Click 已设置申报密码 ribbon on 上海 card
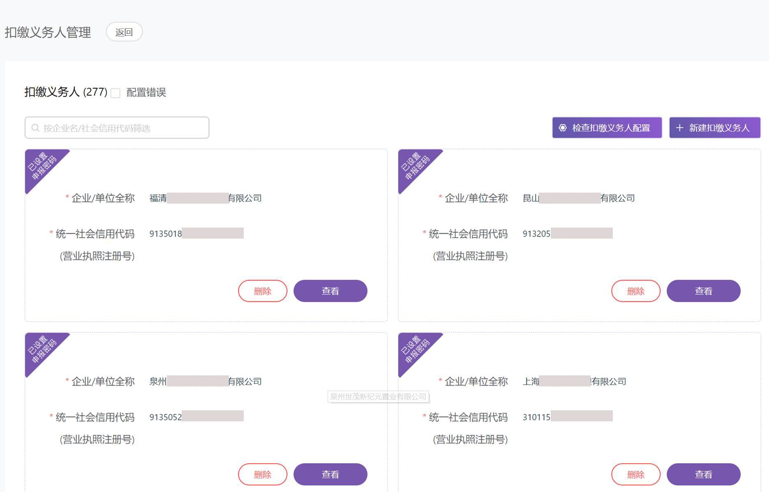Screen dimensions: 769x492 click(x=415, y=349)
